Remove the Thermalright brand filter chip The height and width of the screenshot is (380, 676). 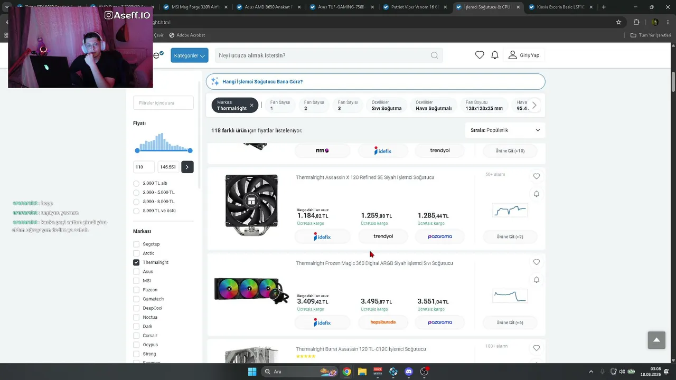point(251,105)
